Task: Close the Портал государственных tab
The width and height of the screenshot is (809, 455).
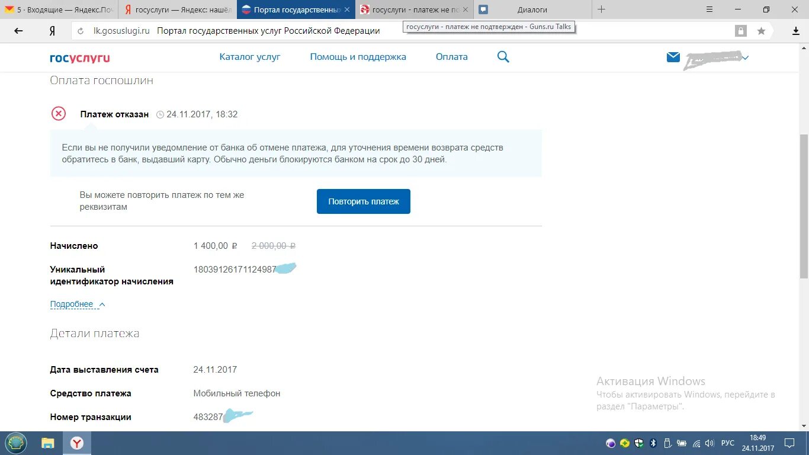Action: pyautogui.click(x=346, y=9)
